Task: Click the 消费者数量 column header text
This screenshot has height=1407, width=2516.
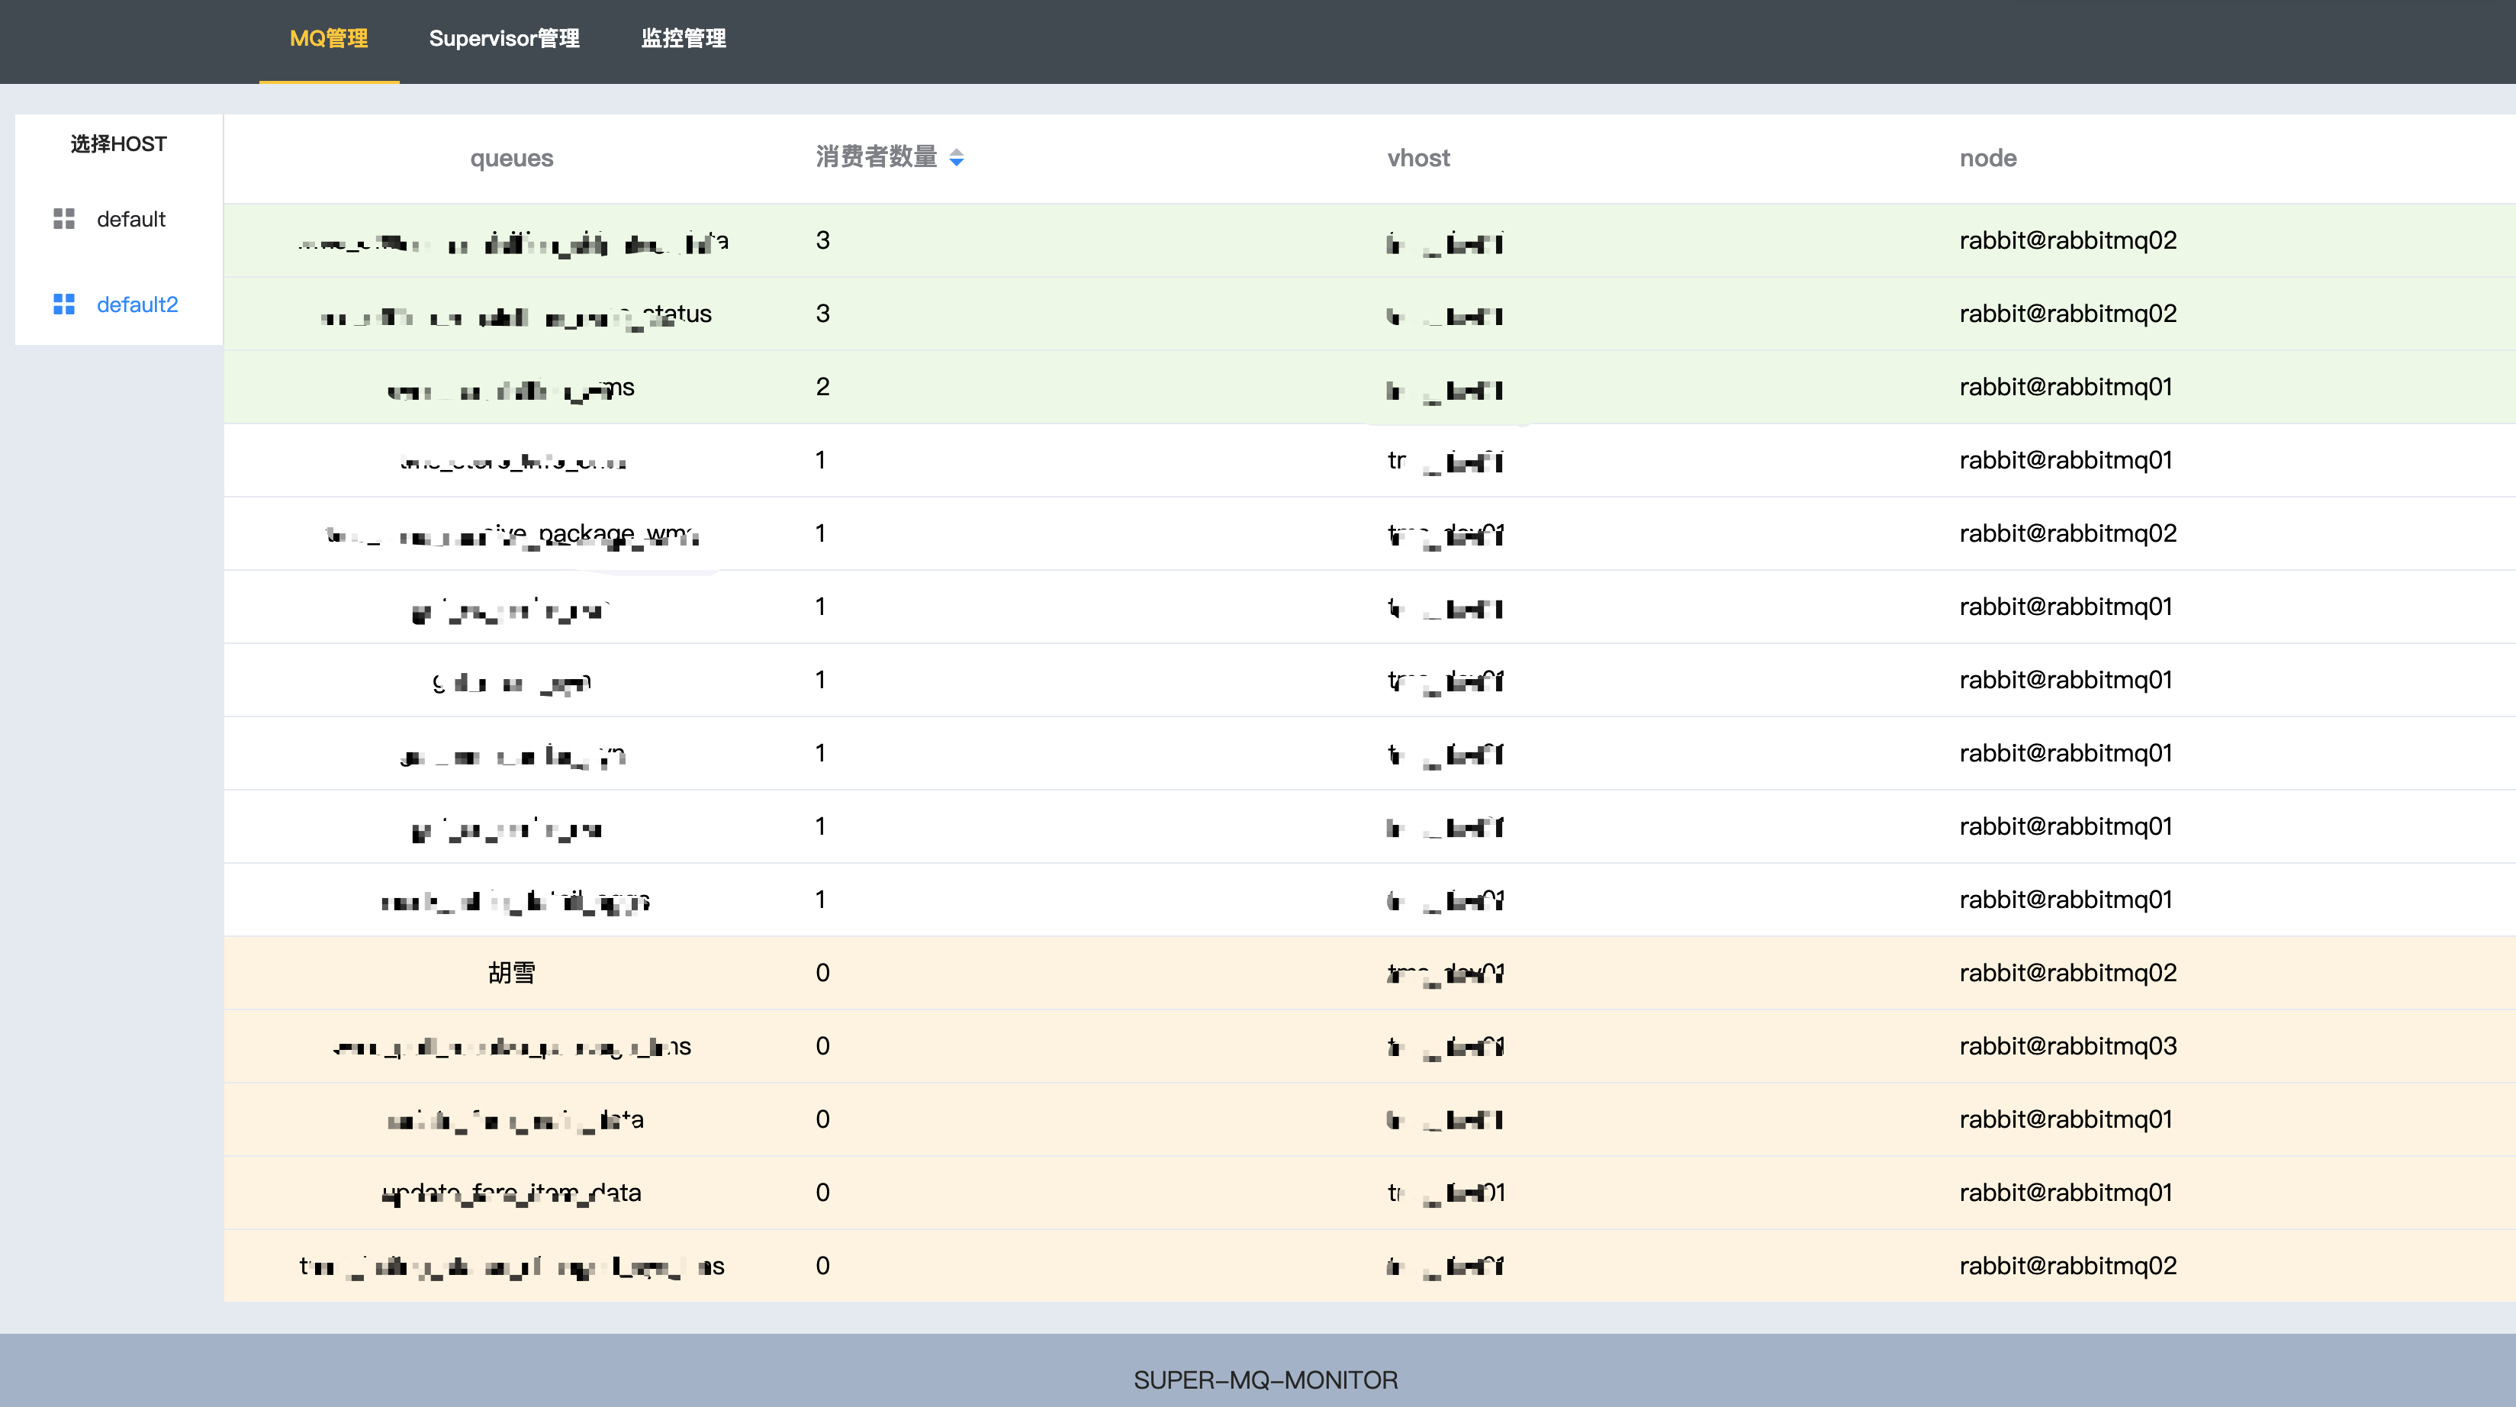Action: [876, 157]
